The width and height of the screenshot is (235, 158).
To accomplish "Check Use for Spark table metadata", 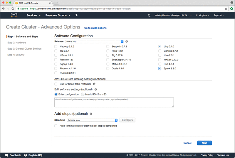I will point(56,84).
